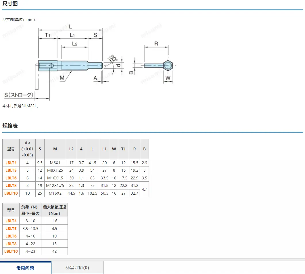Viewport: 305px width, 274px height.
Task: Choose LBLT10 in the dimensions table
Action: (x=11, y=193)
